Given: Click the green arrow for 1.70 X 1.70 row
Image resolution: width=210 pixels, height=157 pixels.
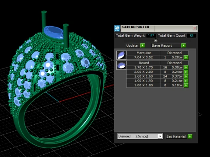Looking at the screenshot, I should 186,68.
